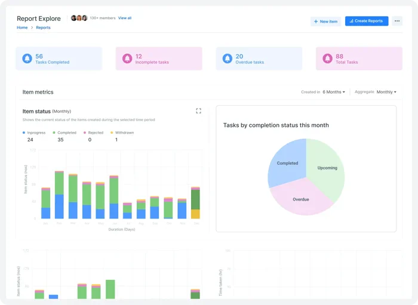
Task: Toggle the Completed legend series
Action: pyautogui.click(x=64, y=133)
